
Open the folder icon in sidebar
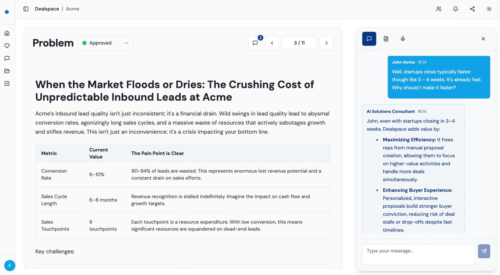coord(7,71)
